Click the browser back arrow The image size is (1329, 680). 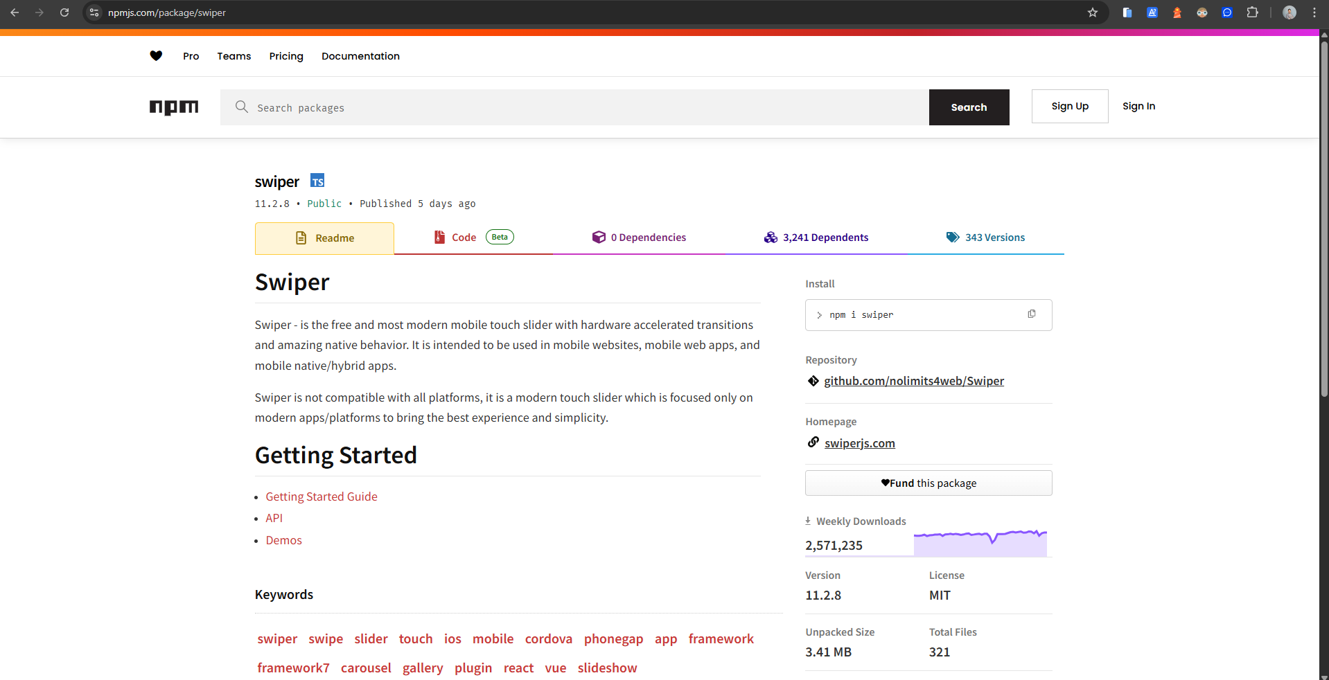[x=15, y=12]
